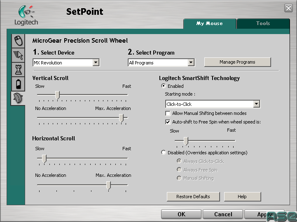Screen dimensions: 297x222
Task: Click the 'SetPoint' title text
Action: pos(85,11)
